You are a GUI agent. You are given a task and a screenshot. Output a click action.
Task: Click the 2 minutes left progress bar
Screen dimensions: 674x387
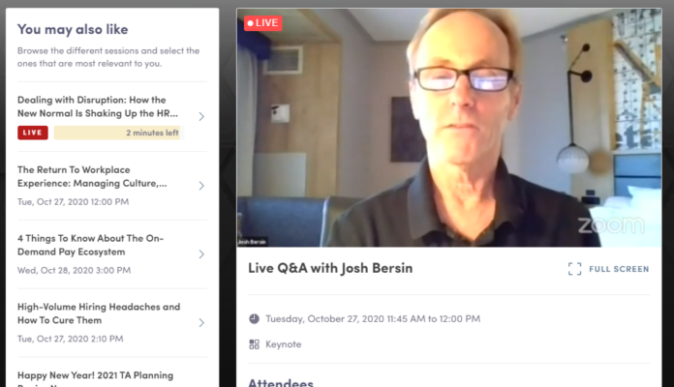(119, 133)
